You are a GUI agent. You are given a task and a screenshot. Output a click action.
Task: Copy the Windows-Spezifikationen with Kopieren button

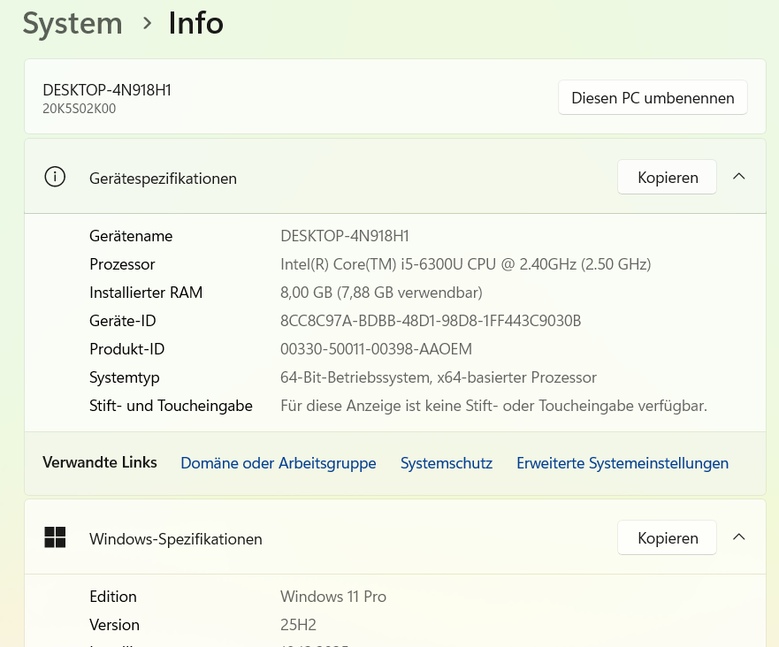[668, 537]
